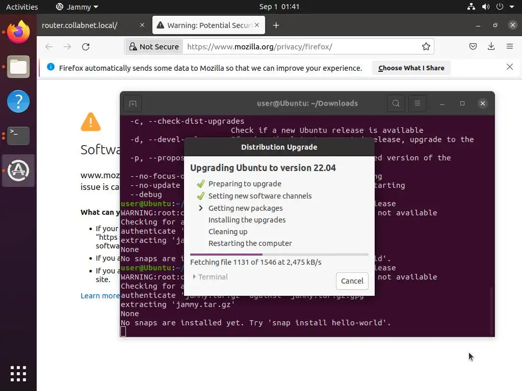Click the Learn more link

pyautogui.click(x=100, y=296)
